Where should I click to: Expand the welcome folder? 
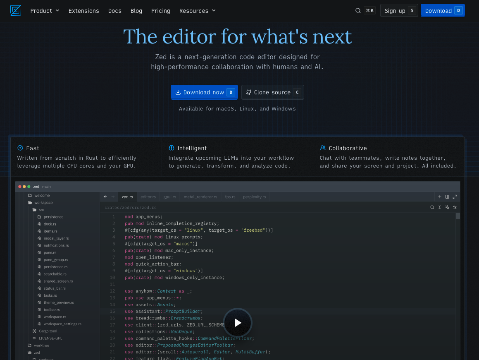(38, 195)
